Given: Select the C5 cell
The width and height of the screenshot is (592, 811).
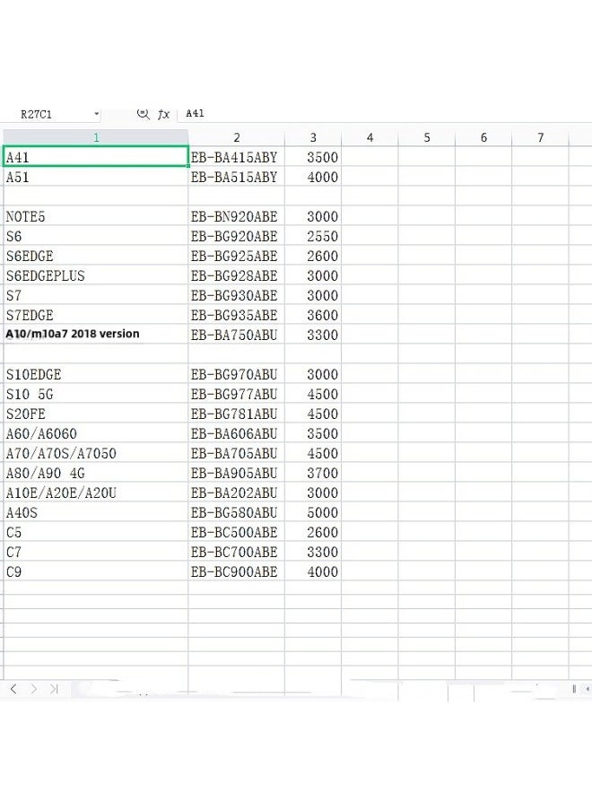Looking at the screenshot, I should point(96,532).
